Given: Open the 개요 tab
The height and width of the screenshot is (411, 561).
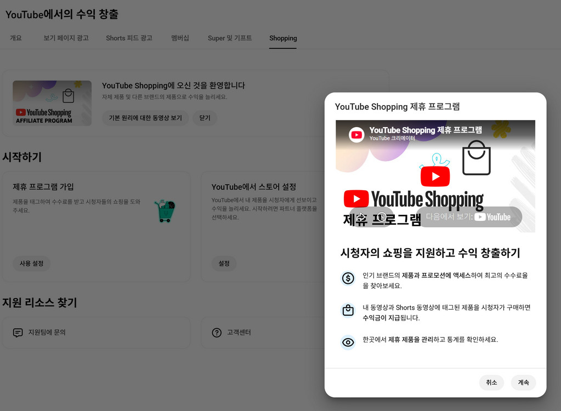Looking at the screenshot, I should pyautogui.click(x=16, y=38).
